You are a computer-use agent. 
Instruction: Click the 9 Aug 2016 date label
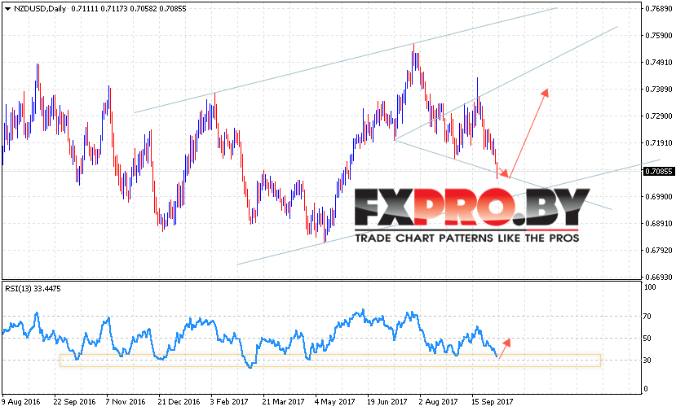pos(20,402)
